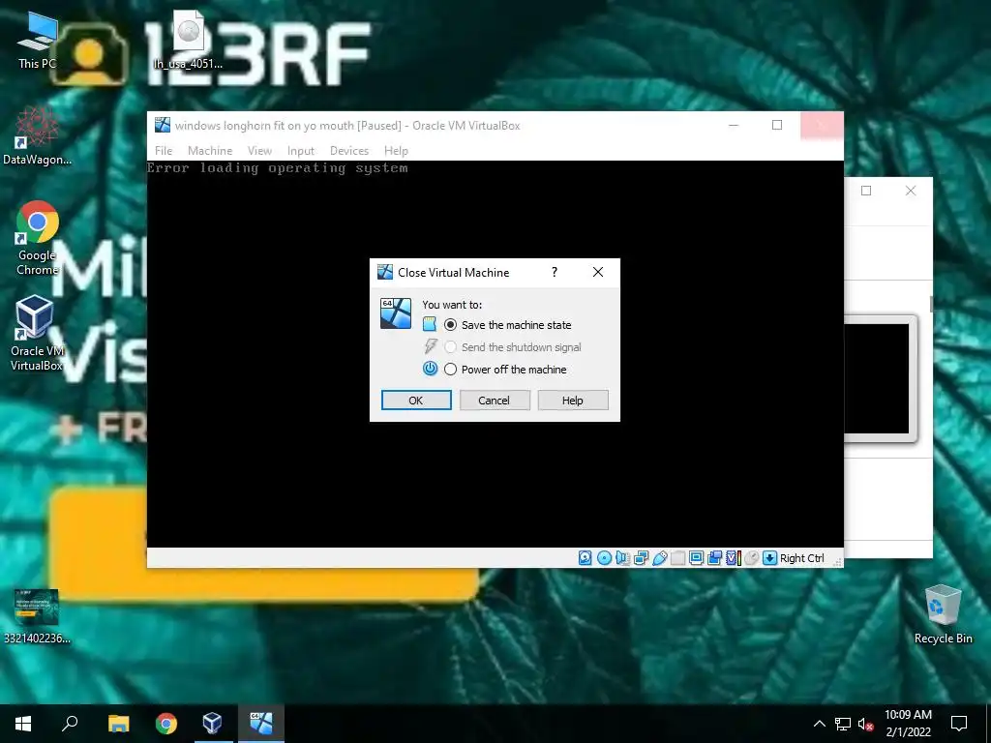Expand hidden system tray icons
Image resolution: width=991 pixels, height=743 pixels.
click(819, 724)
